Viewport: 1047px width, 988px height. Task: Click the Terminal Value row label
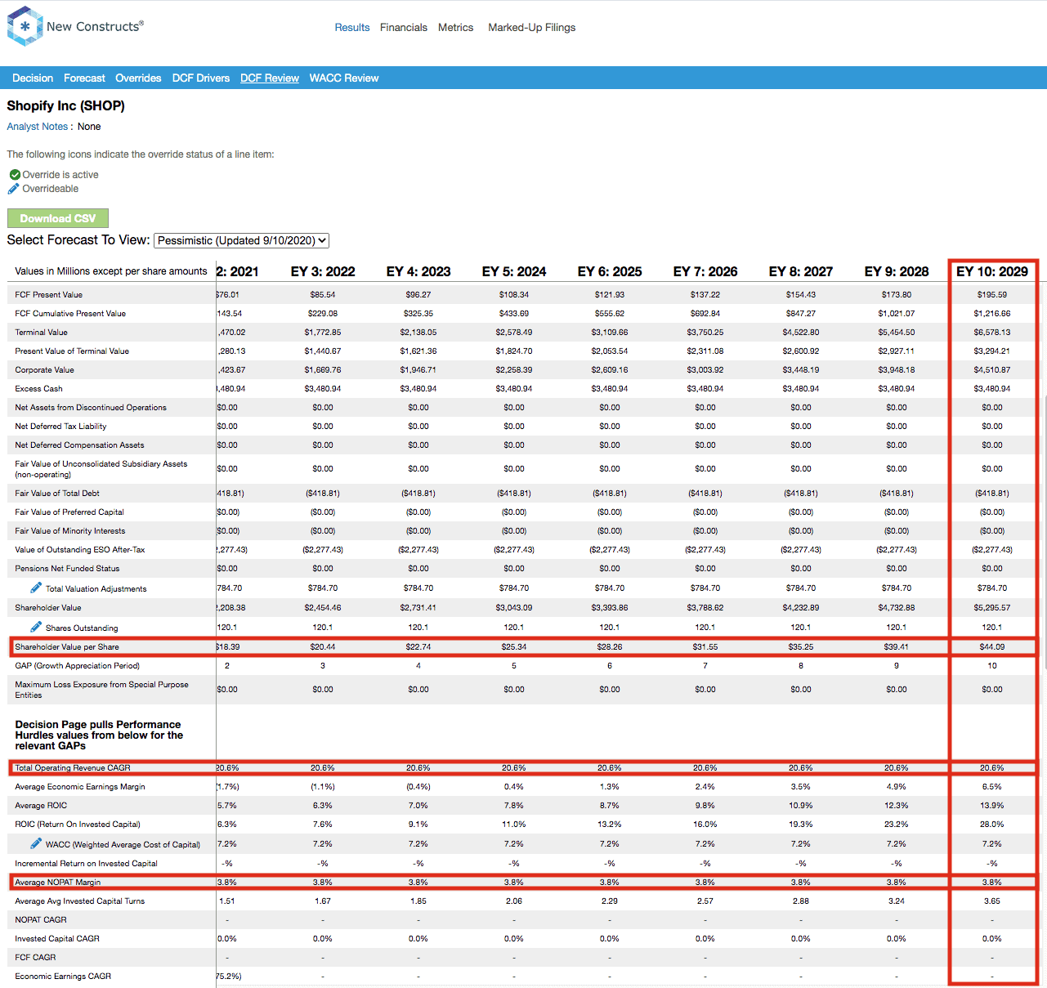tap(42, 333)
